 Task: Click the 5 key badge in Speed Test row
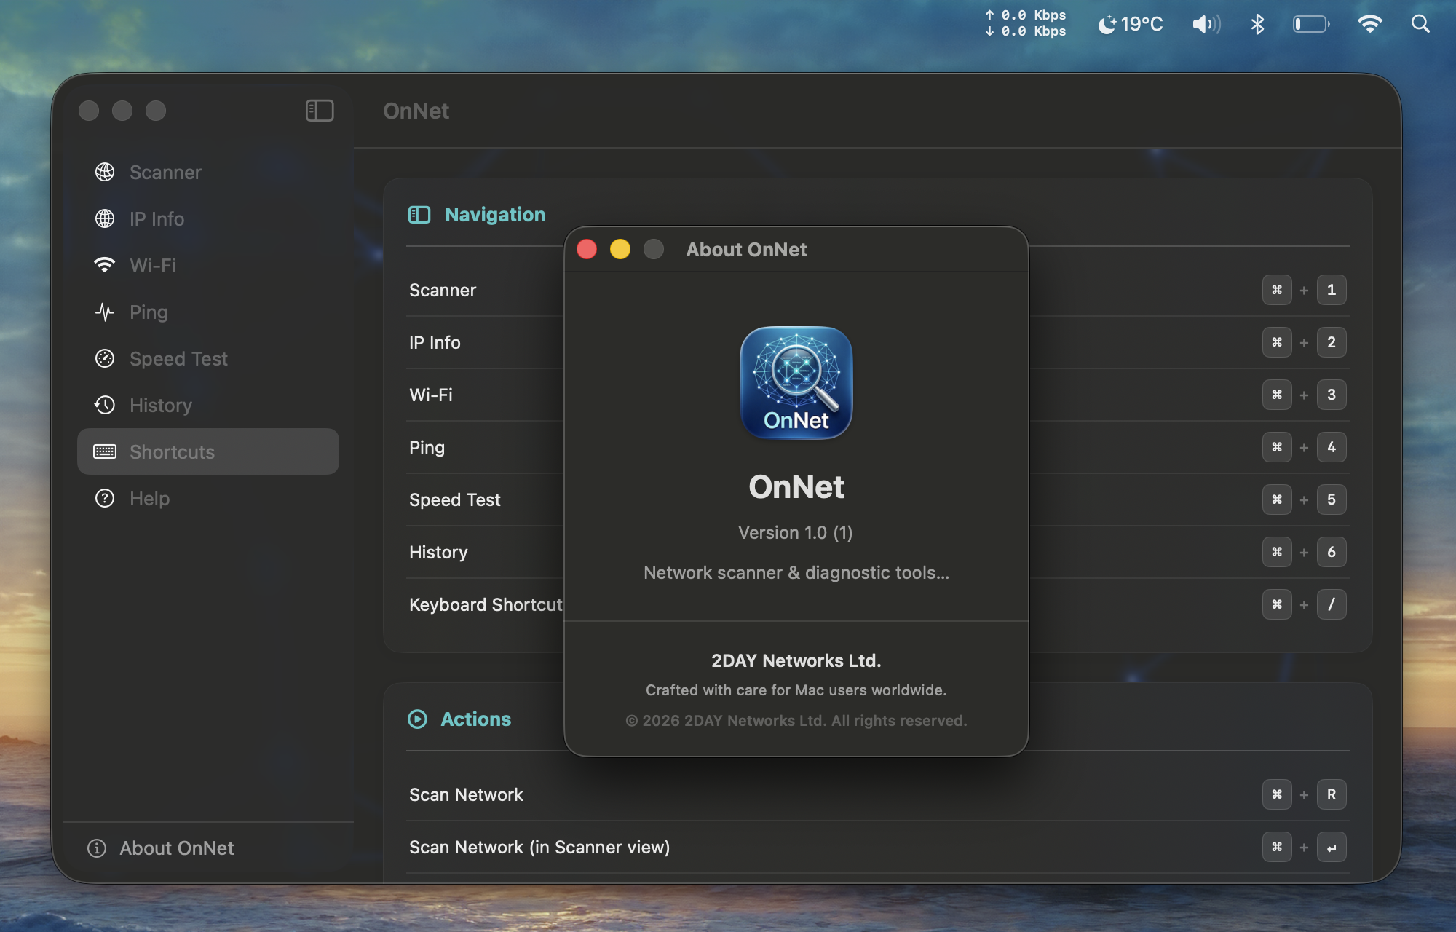tap(1332, 499)
